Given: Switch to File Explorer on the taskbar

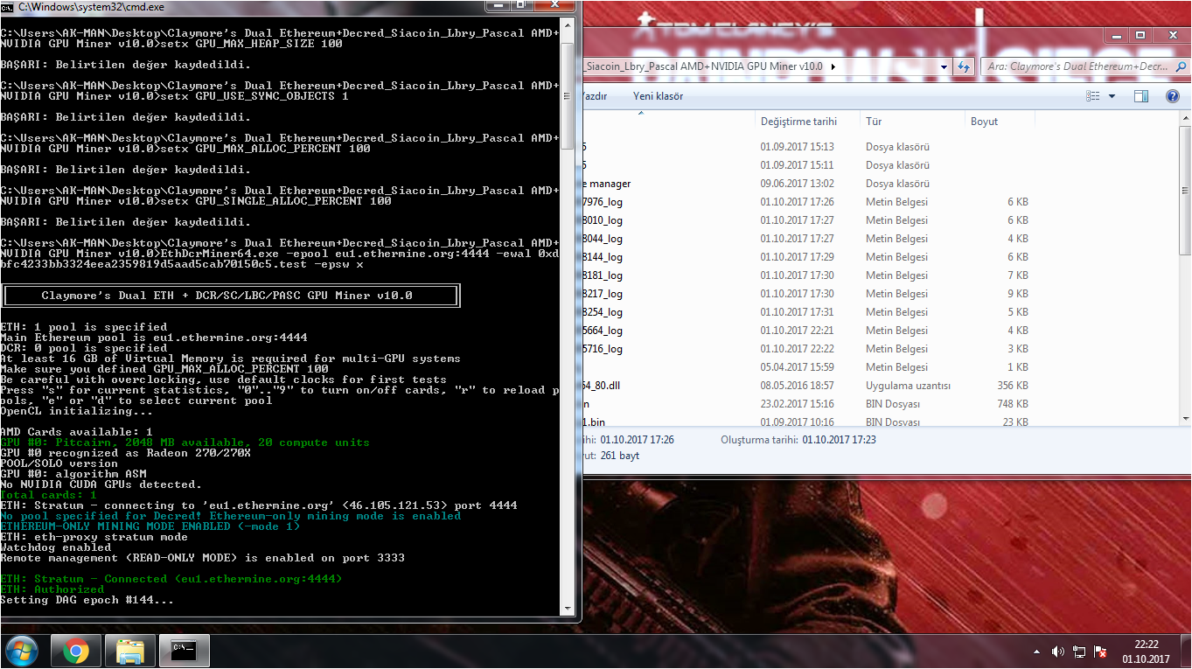Looking at the screenshot, I should [130, 652].
